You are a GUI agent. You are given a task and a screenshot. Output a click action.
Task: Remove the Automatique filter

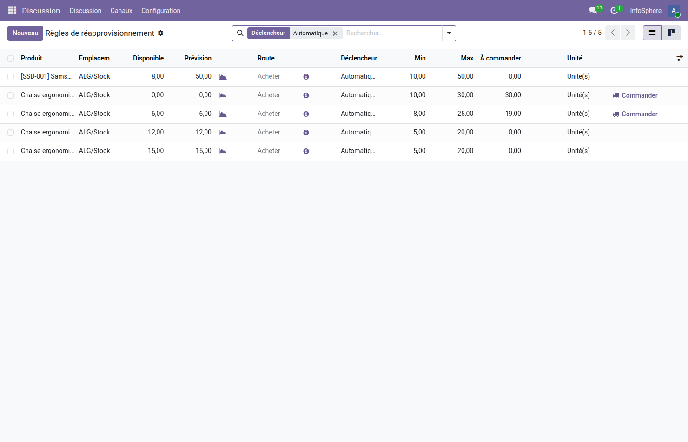pos(335,33)
